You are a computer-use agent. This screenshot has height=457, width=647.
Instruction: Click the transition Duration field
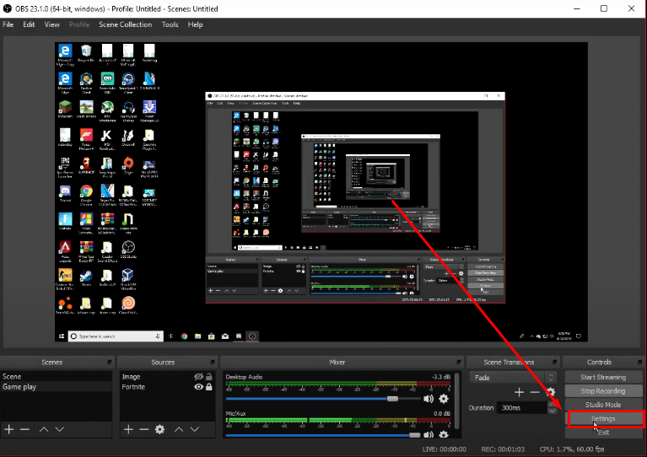point(522,408)
